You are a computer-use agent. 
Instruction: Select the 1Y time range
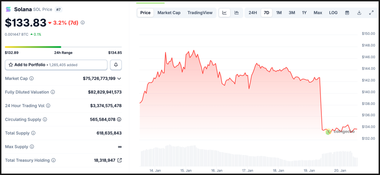pos(304,13)
